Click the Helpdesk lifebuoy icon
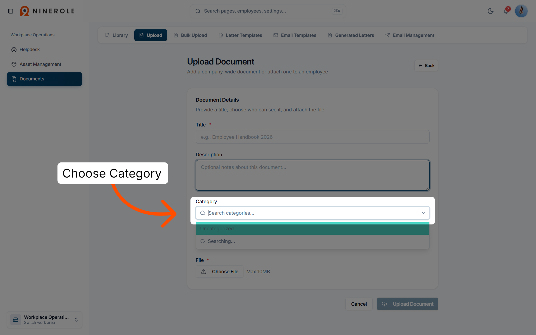Viewport: 536px width, 335px height. (x=14, y=50)
